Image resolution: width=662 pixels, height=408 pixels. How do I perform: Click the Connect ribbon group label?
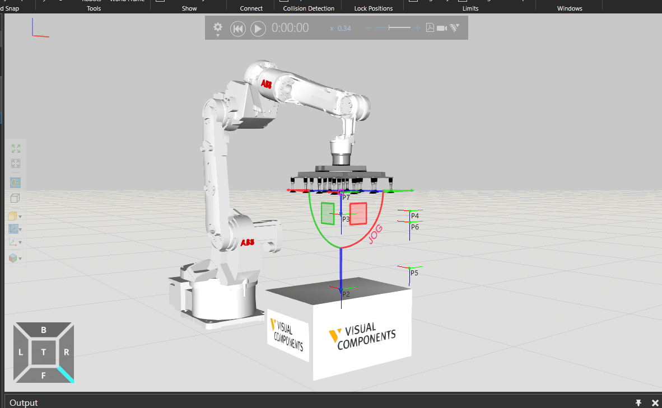tap(251, 8)
